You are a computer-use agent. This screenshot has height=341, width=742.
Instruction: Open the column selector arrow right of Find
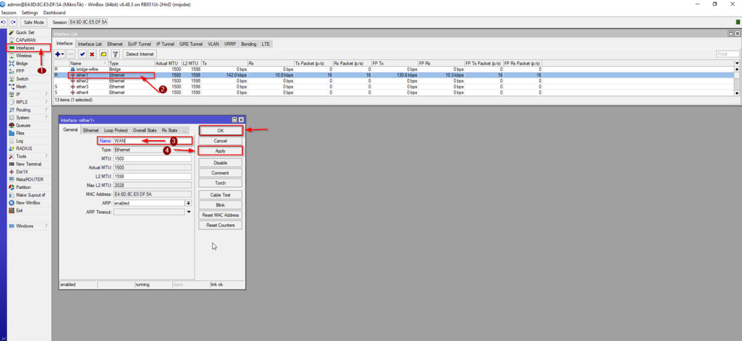click(x=736, y=63)
